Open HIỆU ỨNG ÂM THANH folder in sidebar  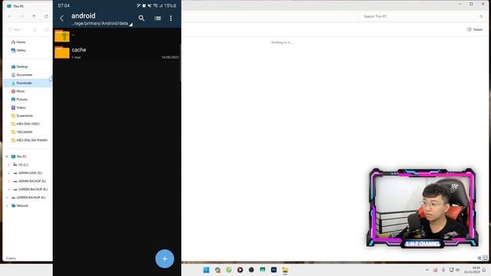point(29,140)
